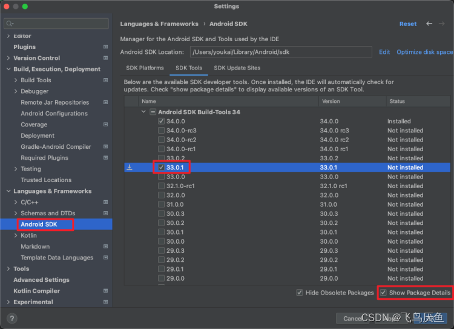The height and width of the screenshot is (329, 454).
Task: Click the Android SDK Location path field
Action: 281,52
